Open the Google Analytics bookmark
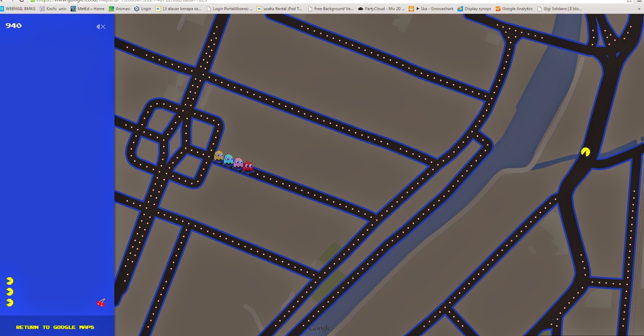 click(x=514, y=8)
